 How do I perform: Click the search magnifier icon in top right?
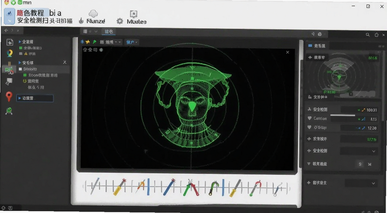[368, 35]
